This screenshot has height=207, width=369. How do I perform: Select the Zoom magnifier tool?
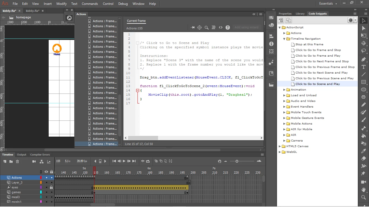pyautogui.click(x=364, y=197)
